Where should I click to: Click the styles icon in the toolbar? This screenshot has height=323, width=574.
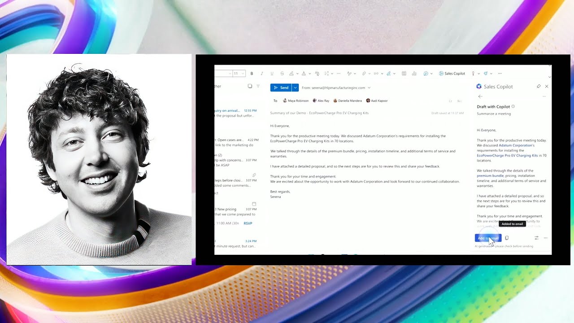(x=349, y=74)
